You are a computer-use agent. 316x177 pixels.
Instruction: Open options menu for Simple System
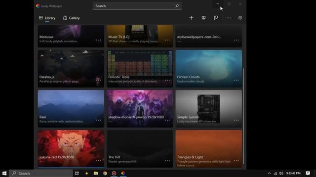[236, 120]
